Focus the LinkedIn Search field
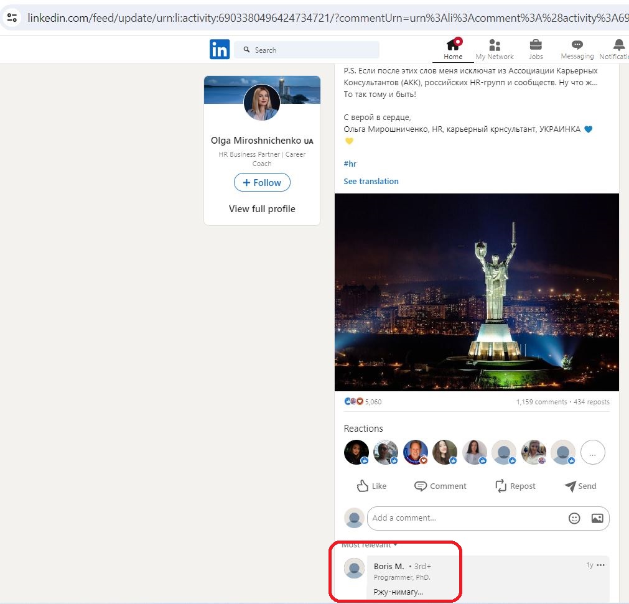Viewport: 629px width, 604px height. click(x=307, y=50)
